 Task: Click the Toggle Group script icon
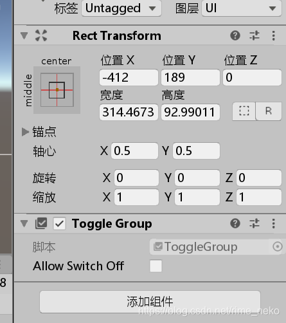(x=41, y=223)
